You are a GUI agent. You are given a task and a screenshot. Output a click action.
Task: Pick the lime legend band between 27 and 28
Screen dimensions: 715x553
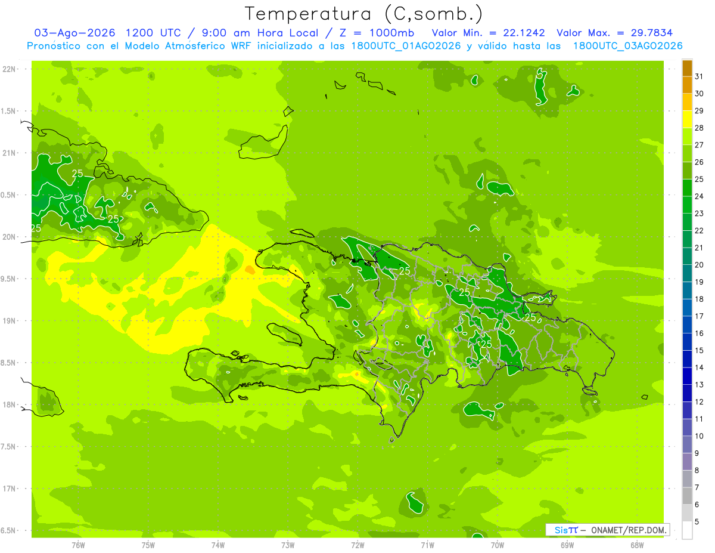[x=687, y=137]
